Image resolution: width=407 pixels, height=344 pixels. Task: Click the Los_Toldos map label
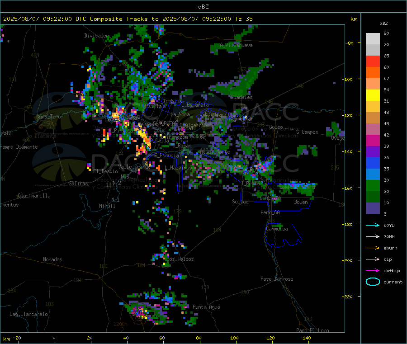point(180,259)
